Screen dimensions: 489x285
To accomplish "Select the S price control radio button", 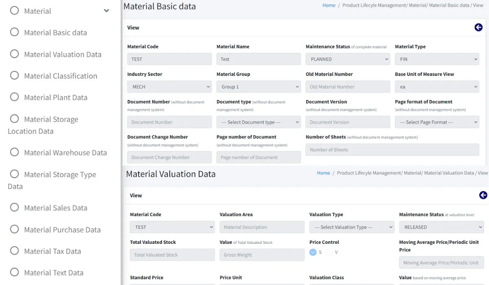I will pyautogui.click(x=314, y=252).
